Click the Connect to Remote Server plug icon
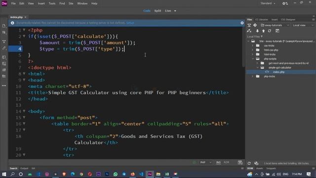 pos(249,31)
